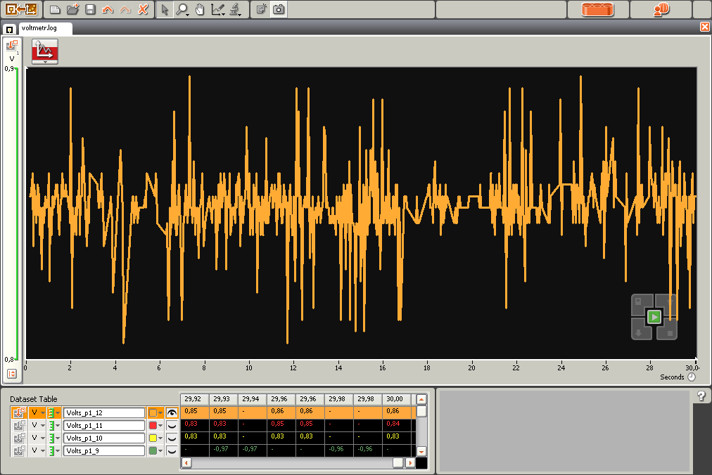Undo the last action
Image resolution: width=712 pixels, height=475 pixels.
click(108, 9)
